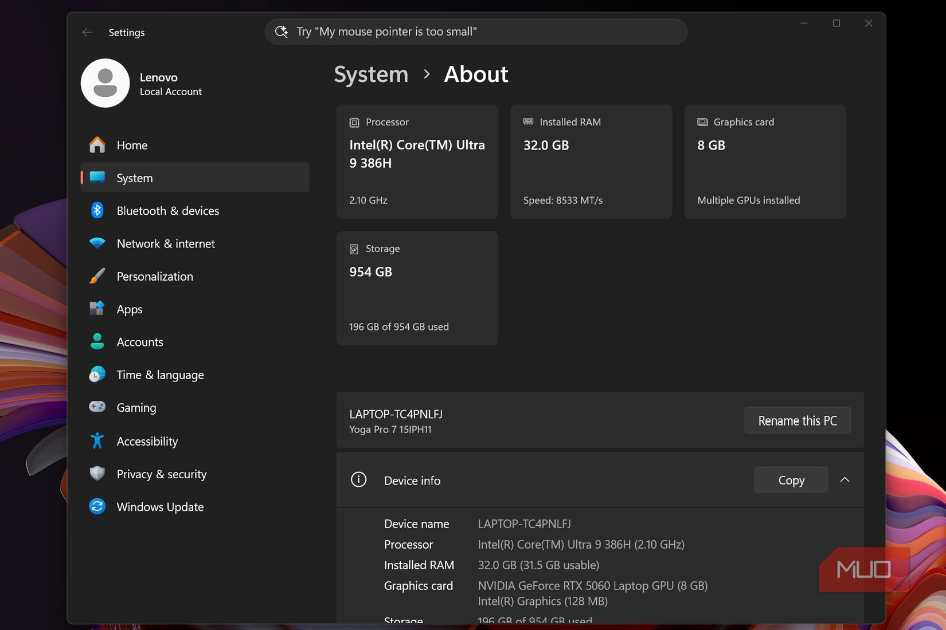This screenshot has height=630, width=946.
Task: Open Bluetooth & devices settings
Action: click(195, 210)
